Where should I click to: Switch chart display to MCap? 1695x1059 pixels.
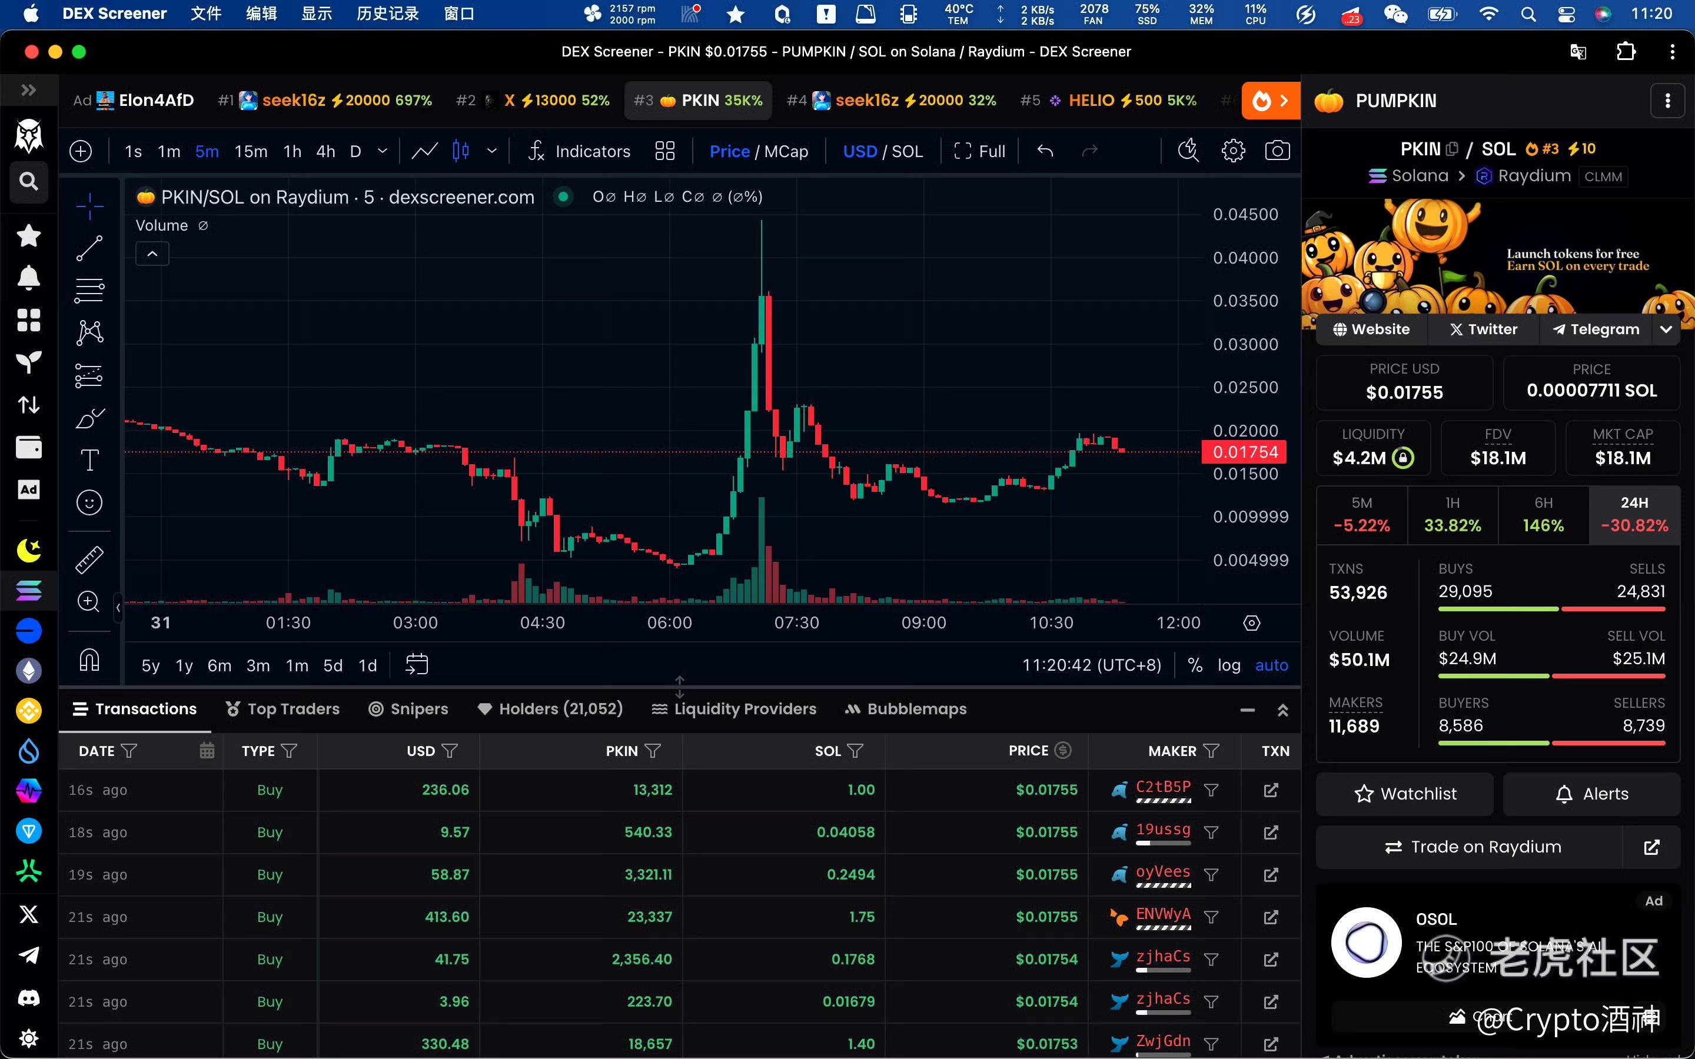pos(786,151)
